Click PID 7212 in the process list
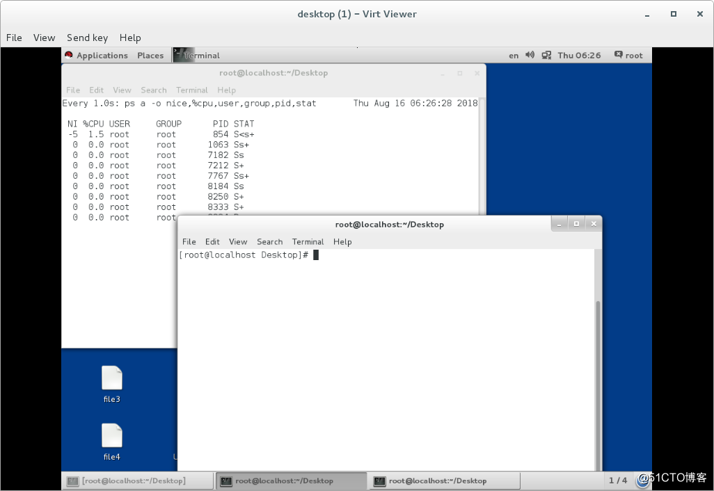Image resolution: width=714 pixels, height=491 pixels. 218,166
